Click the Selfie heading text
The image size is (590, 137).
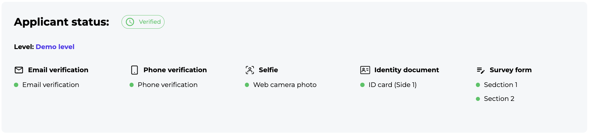(x=268, y=70)
